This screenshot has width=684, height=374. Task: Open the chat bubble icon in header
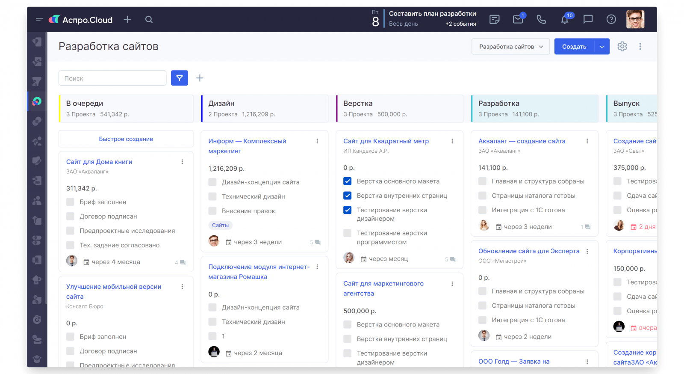(588, 19)
